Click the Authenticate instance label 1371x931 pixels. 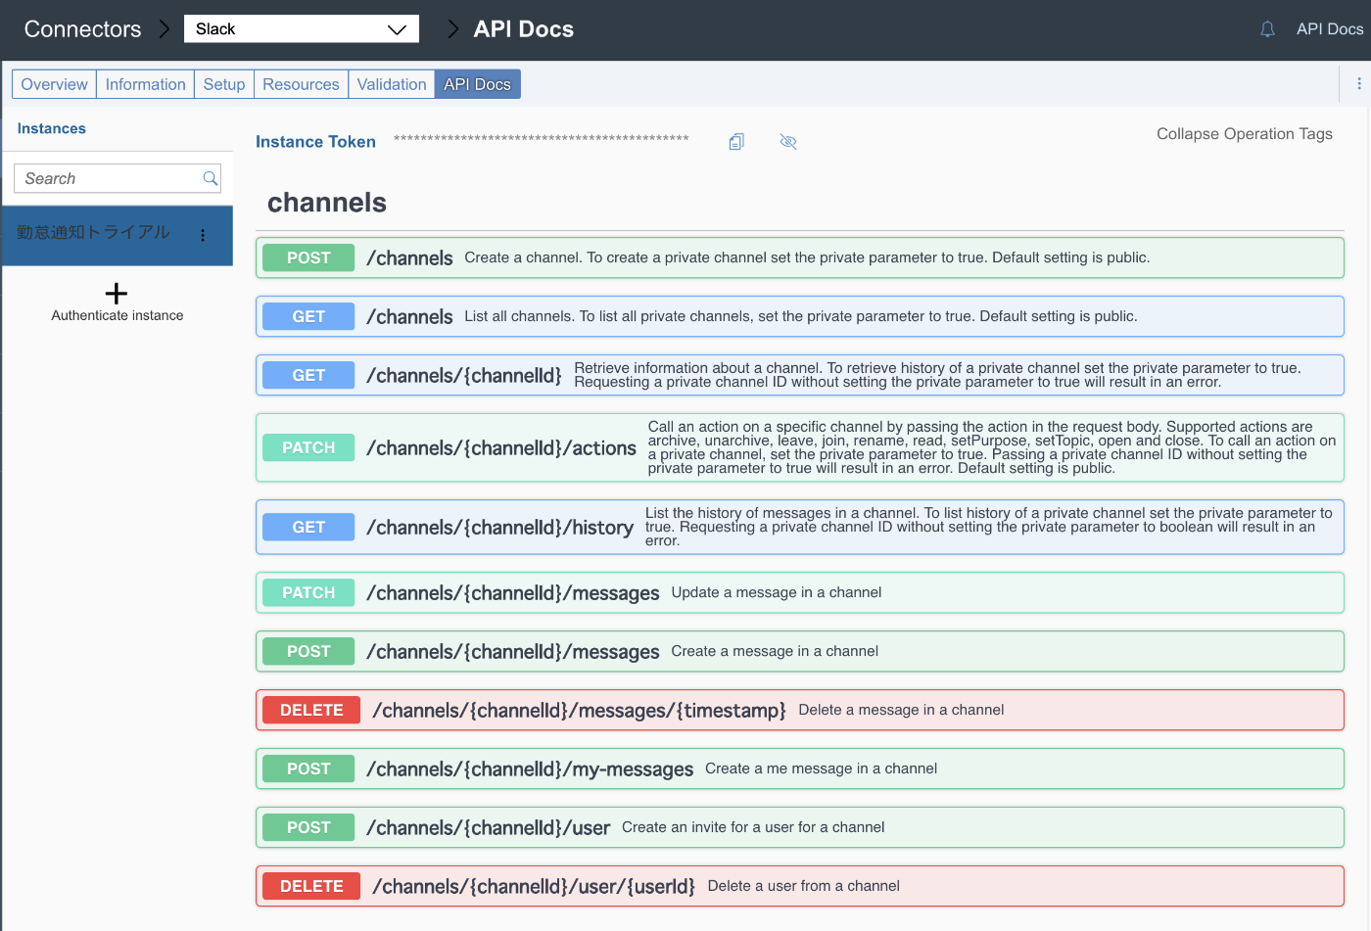pyautogui.click(x=118, y=315)
